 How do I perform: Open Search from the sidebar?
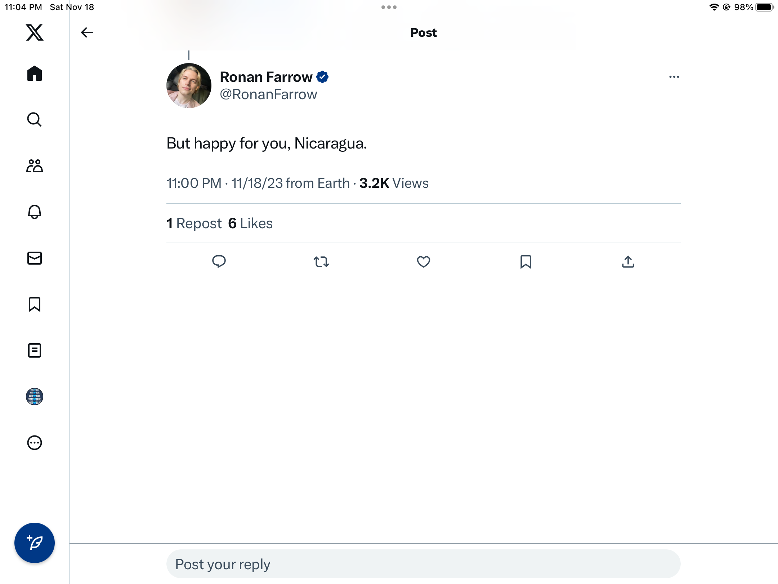(x=35, y=120)
